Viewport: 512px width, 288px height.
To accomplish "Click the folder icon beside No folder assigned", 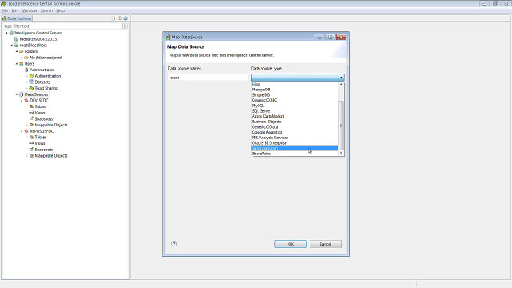I will [x=26, y=58].
